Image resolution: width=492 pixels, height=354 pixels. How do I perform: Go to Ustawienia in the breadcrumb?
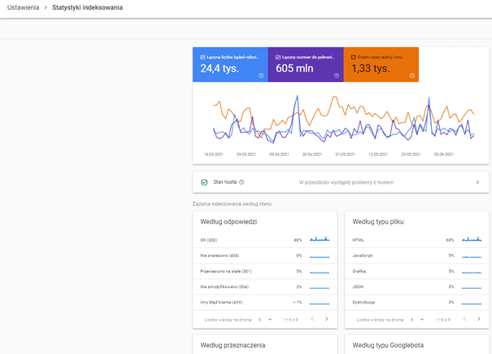(x=24, y=7)
